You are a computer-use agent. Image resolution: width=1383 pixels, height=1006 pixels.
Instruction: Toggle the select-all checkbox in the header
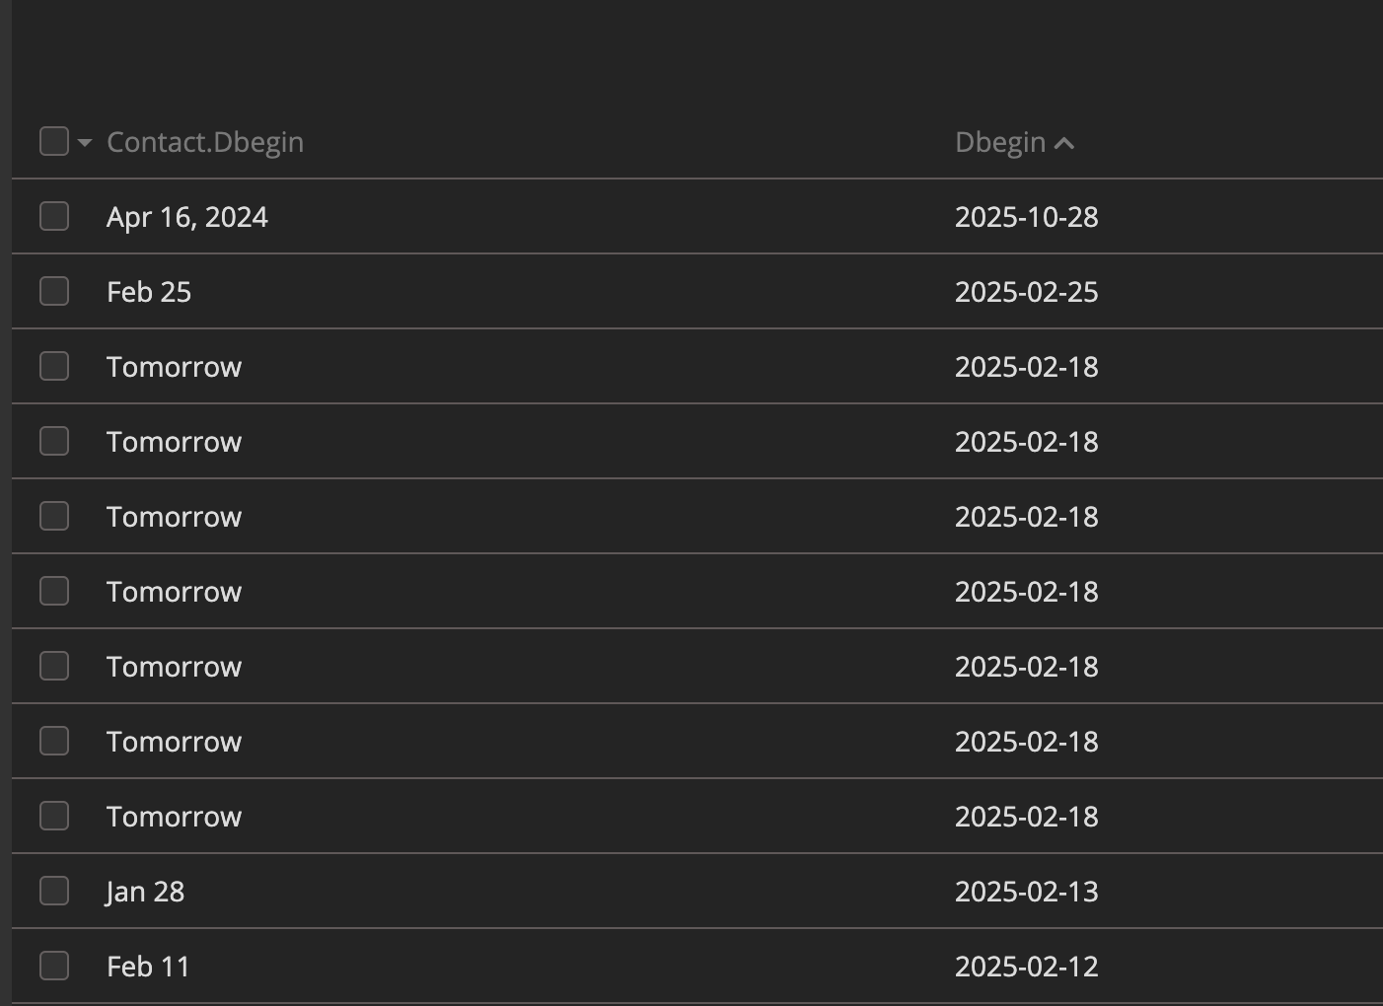pyautogui.click(x=54, y=141)
